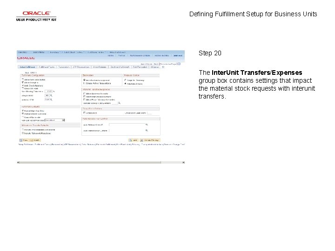The height and width of the screenshot is (251, 335).
Task: Toggle first checkbox in Backorders group
Action: click(x=84, y=80)
